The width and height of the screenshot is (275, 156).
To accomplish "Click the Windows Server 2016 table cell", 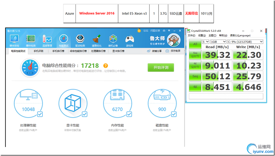I will pyautogui.click(x=97, y=13).
